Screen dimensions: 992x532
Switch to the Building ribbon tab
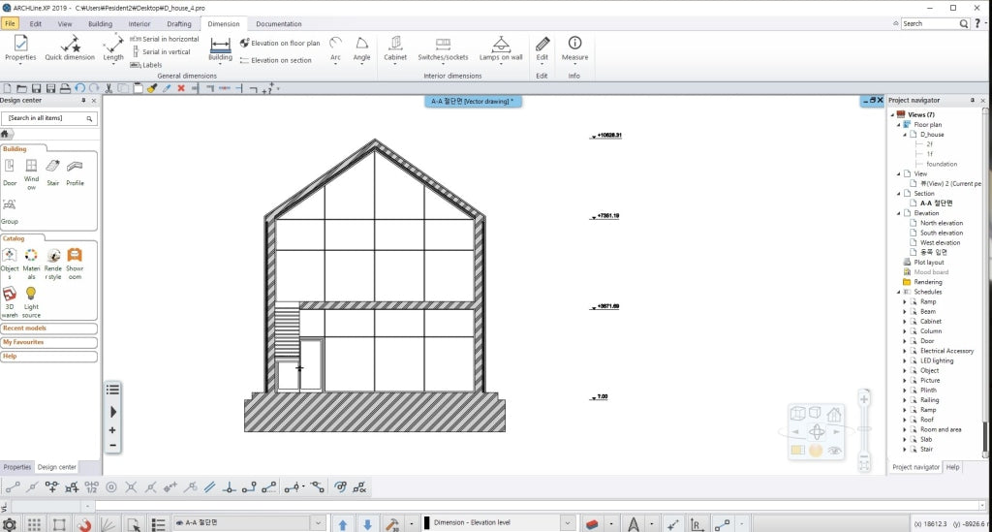pyautogui.click(x=100, y=24)
